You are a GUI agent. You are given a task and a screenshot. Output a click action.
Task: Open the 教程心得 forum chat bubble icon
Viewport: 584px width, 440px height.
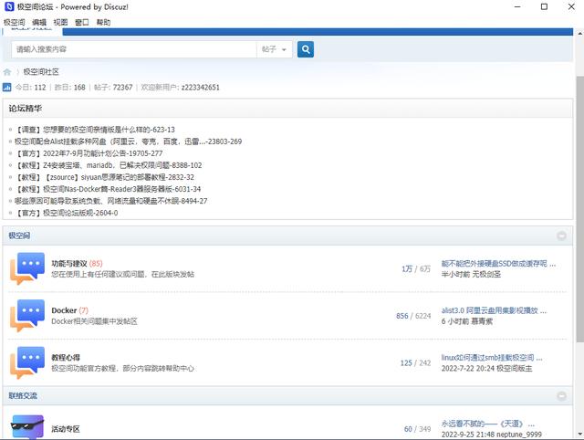(27, 362)
